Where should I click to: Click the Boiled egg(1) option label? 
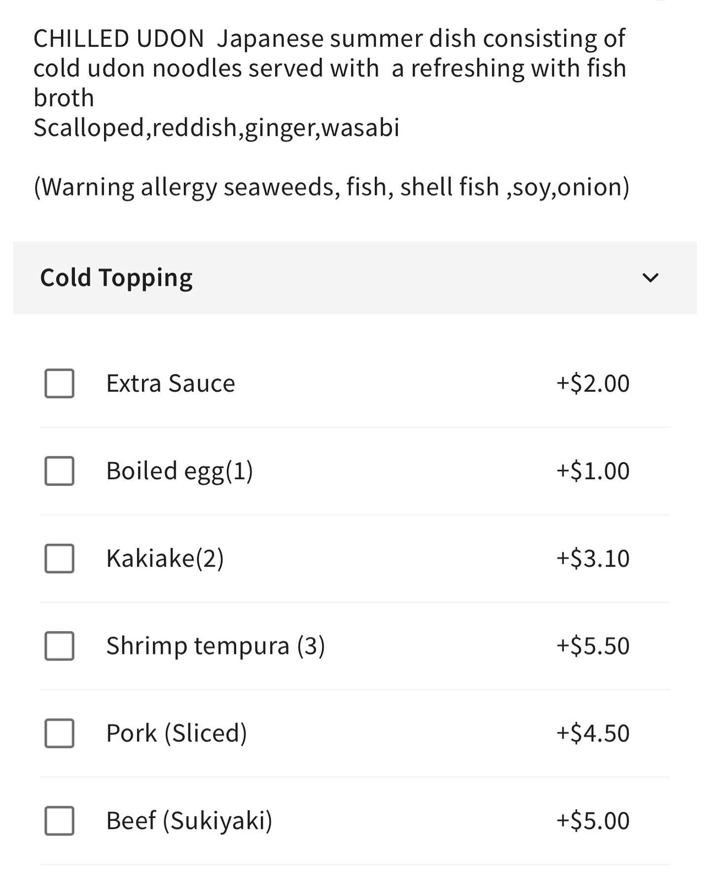[179, 471]
